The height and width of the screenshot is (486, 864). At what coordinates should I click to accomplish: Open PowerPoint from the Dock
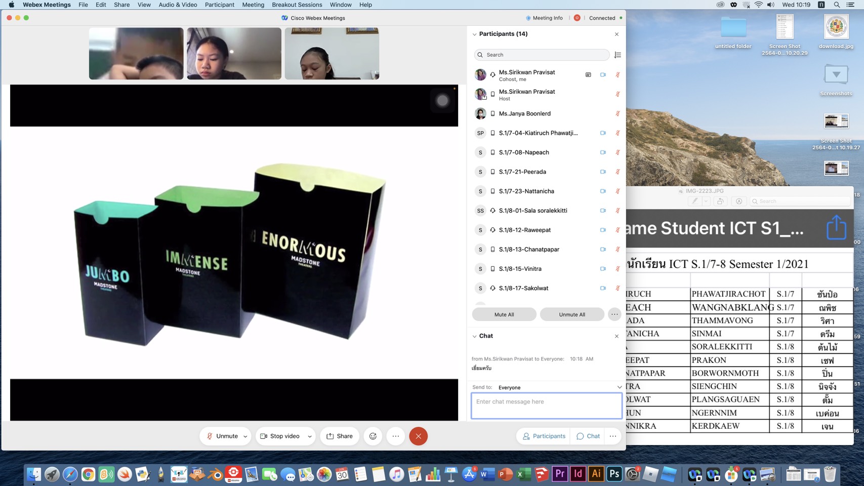[505, 474]
